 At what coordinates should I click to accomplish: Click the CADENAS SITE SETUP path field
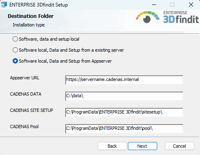[x=124, y=112]
